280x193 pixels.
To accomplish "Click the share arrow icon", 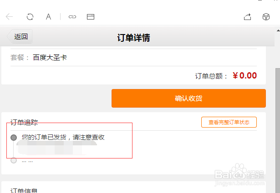I will 248,17.
